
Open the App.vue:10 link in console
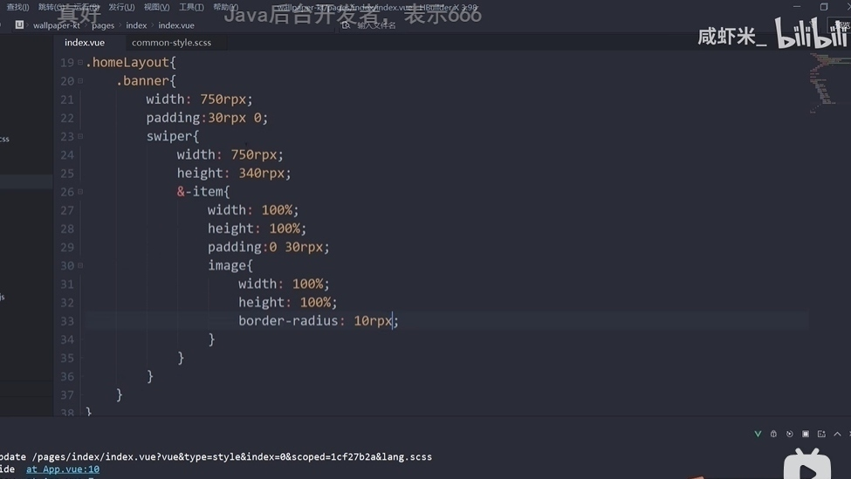pos(63,469)
